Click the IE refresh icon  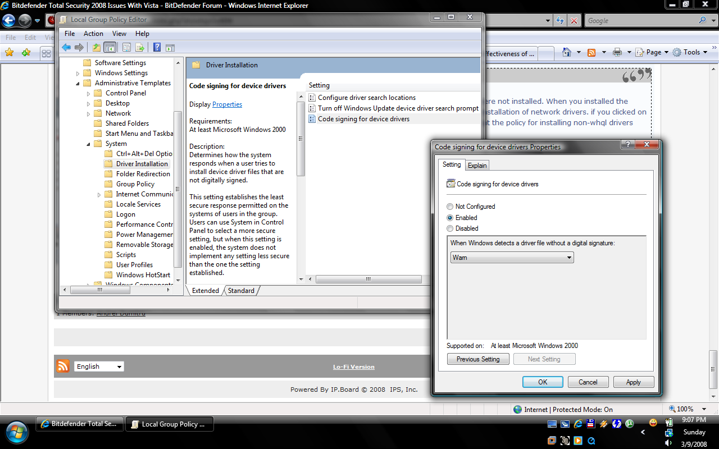tap(560, 21)
